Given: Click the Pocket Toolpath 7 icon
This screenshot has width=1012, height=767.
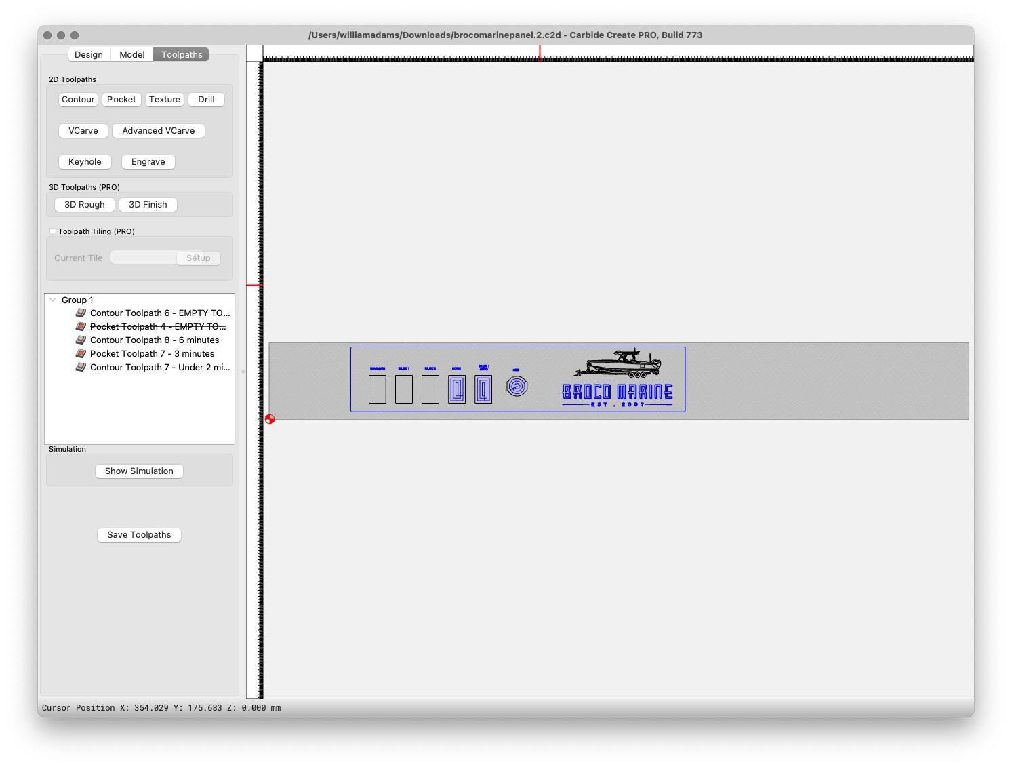Looking at the screenshot, I should tap(81, 353).
